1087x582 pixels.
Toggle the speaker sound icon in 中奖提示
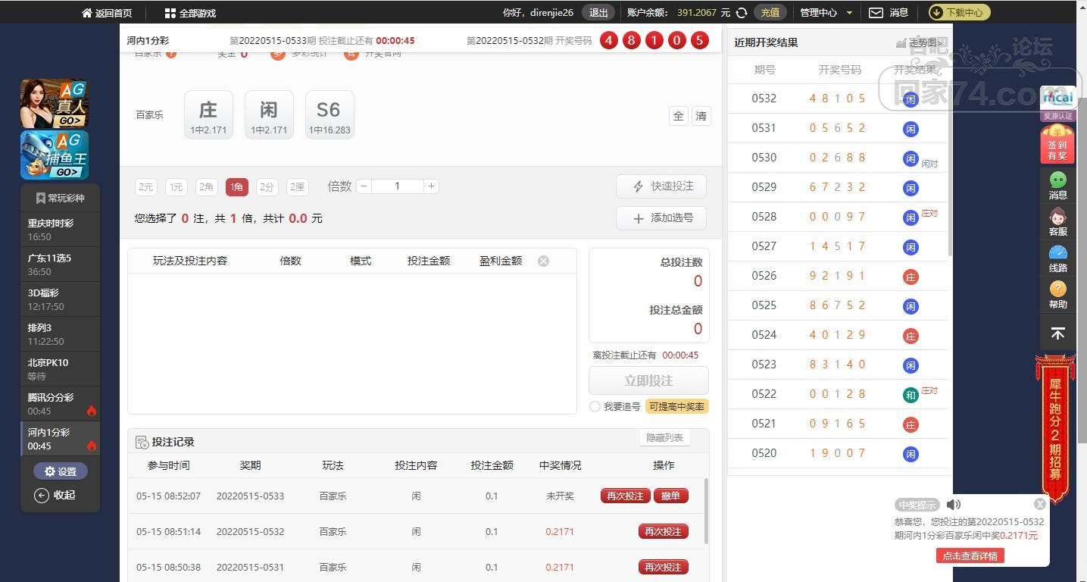click(x=954, y=505)
